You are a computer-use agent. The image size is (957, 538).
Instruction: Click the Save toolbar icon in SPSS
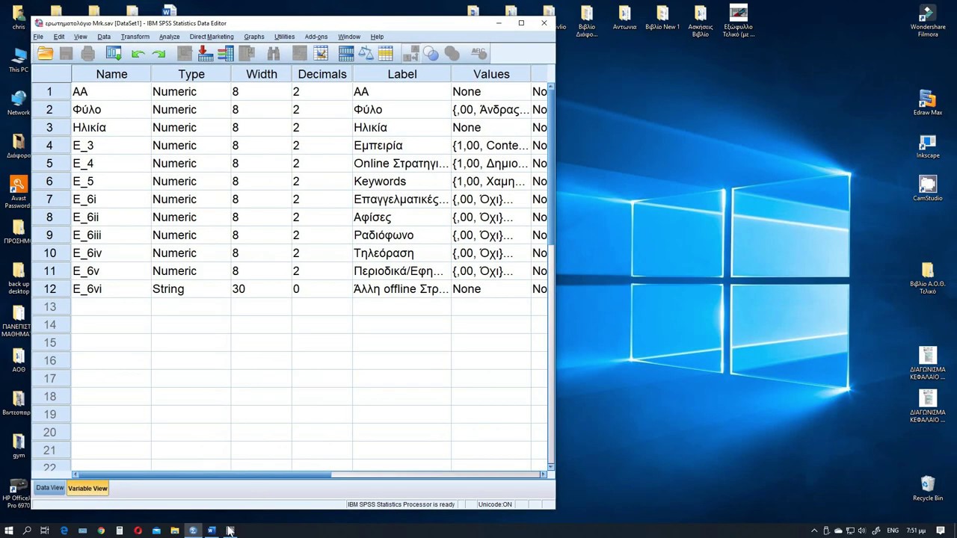[66, 53]
